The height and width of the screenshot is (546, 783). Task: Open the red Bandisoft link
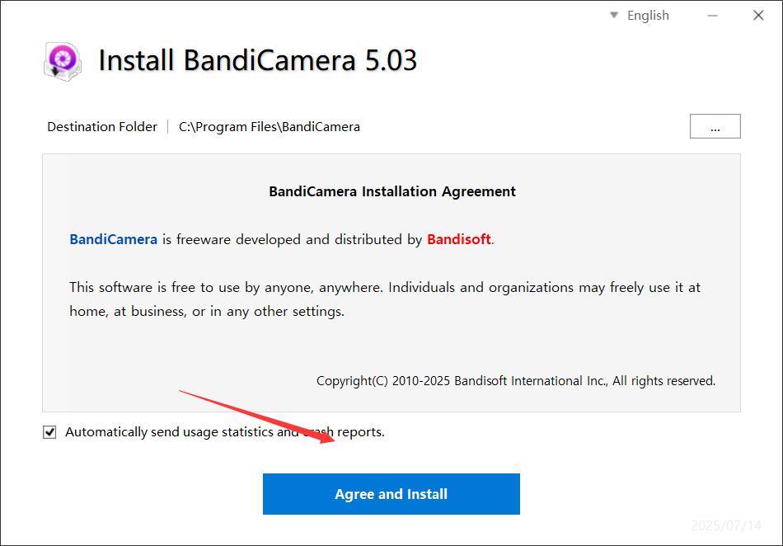pyautogui.click(x=458, y=239)
